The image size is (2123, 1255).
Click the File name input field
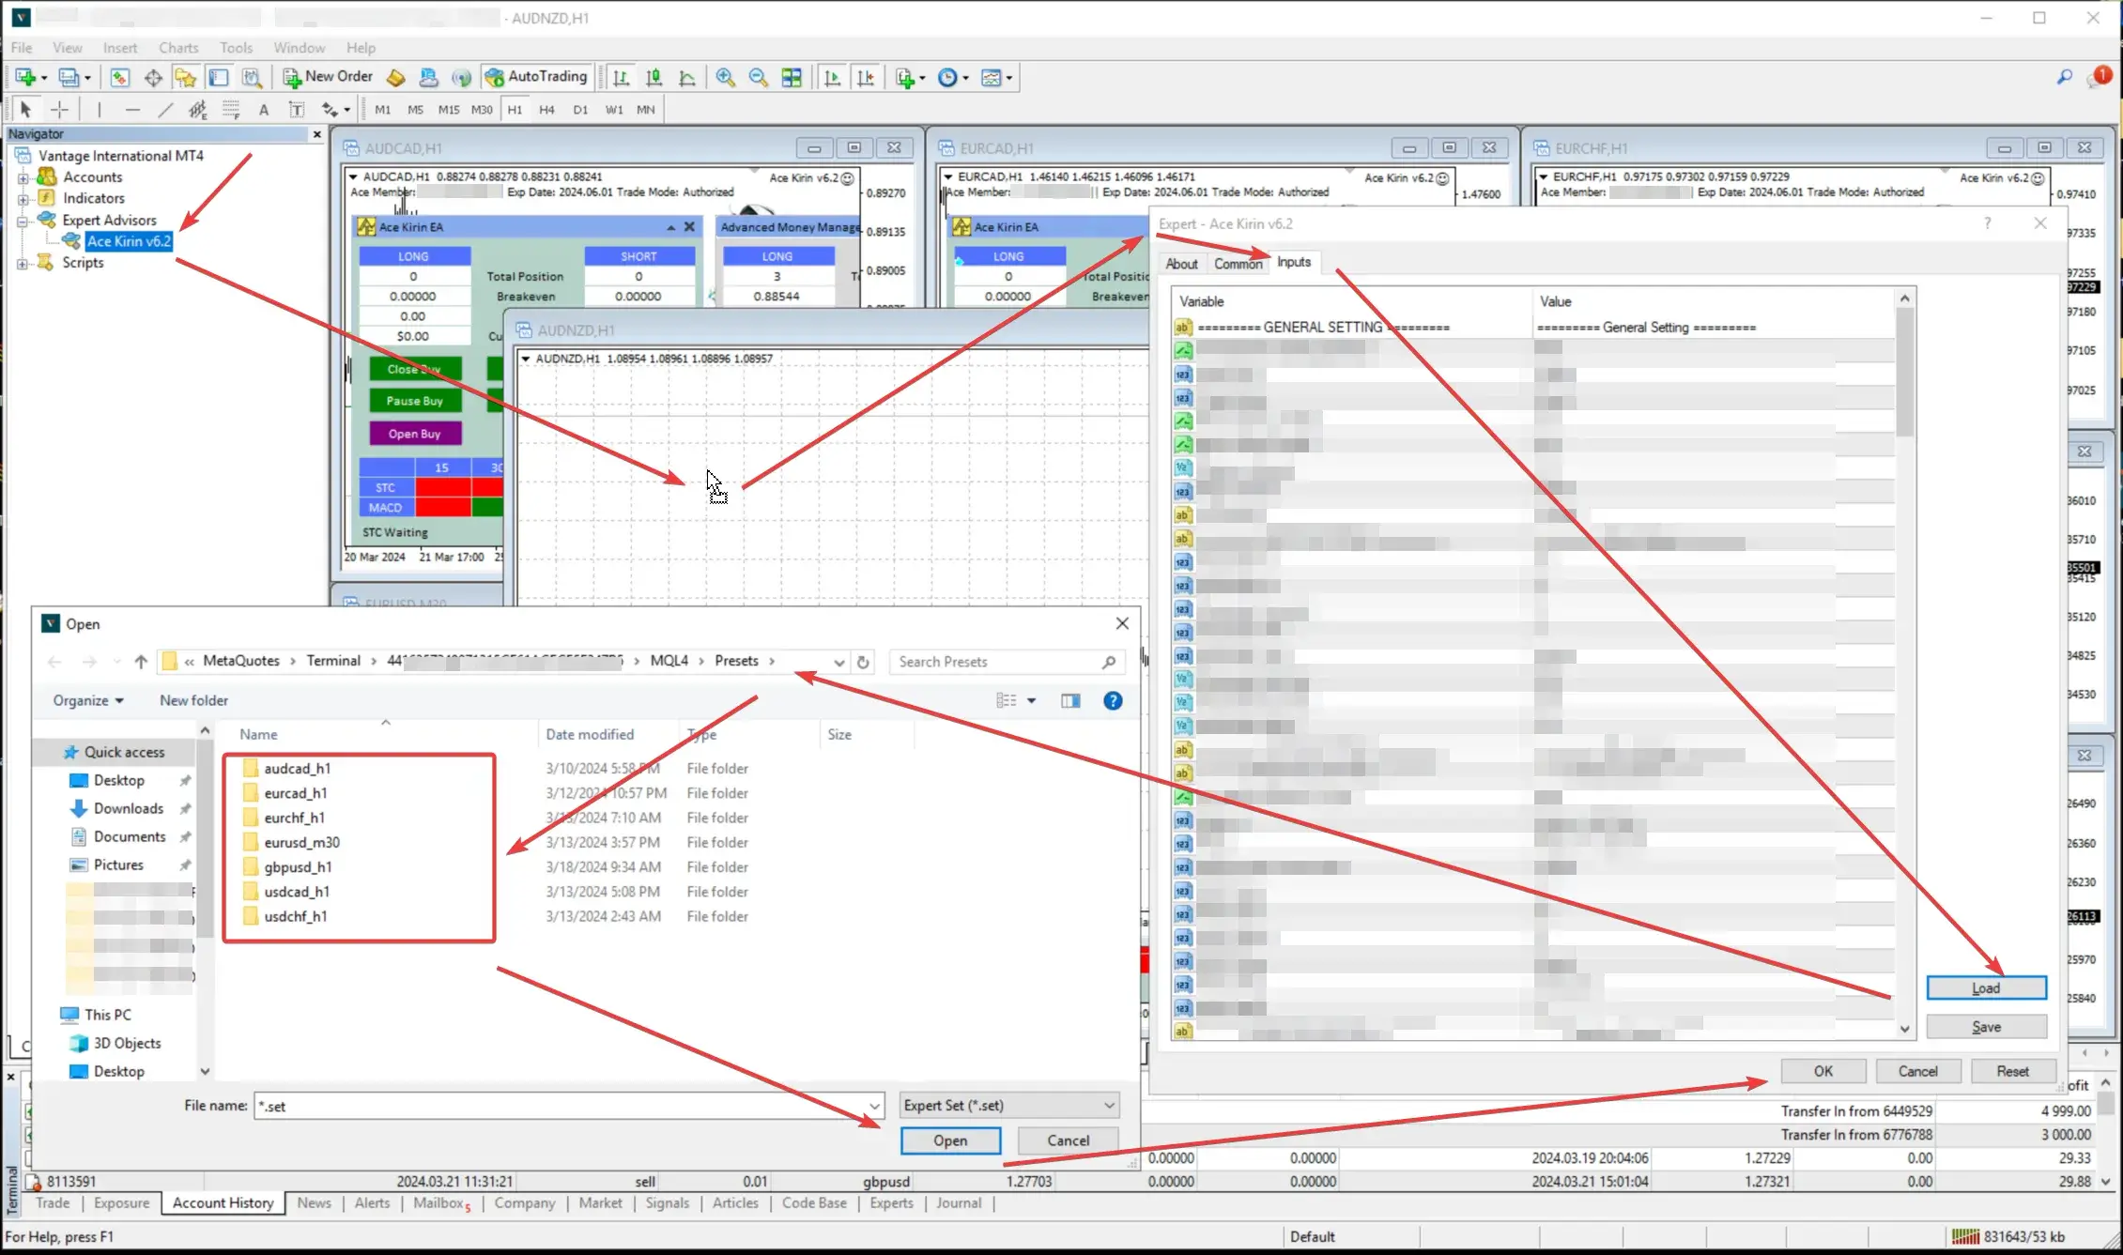(x=568, y=1106)
